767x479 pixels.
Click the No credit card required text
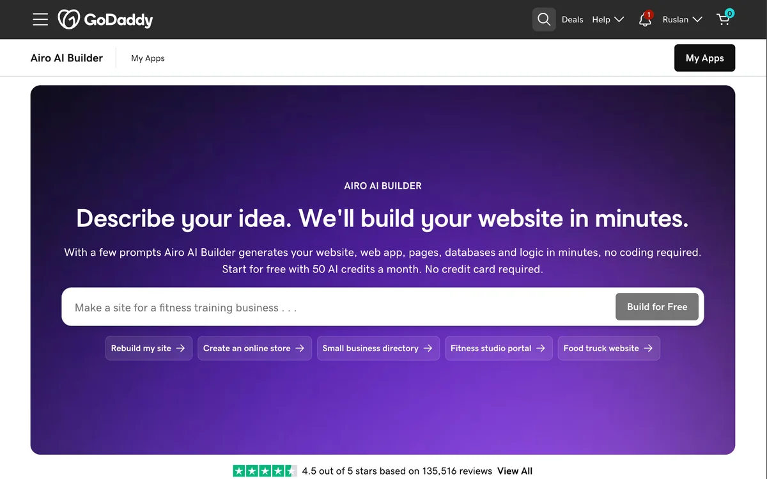pos(484,269)
